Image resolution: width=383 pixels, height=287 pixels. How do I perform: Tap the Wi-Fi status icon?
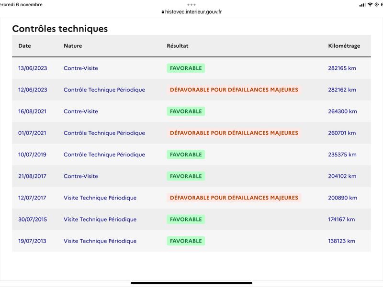pyautogui.click(x=370, y=5)
